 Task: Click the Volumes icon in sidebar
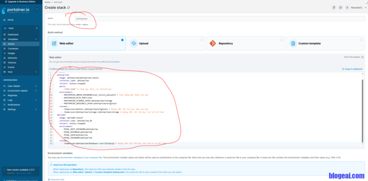5,62
